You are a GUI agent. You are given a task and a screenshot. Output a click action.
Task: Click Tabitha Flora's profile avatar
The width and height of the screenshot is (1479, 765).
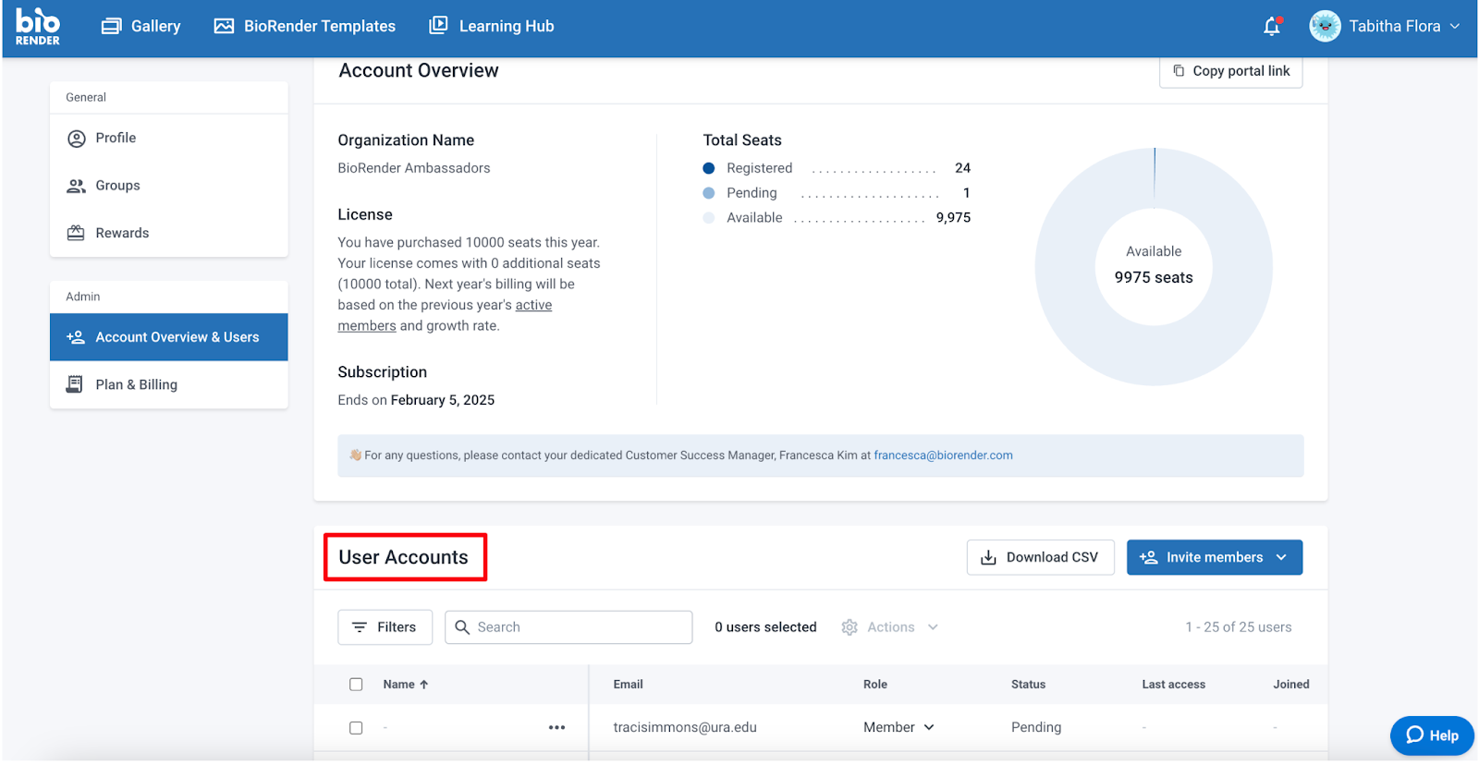[1325, 27]
